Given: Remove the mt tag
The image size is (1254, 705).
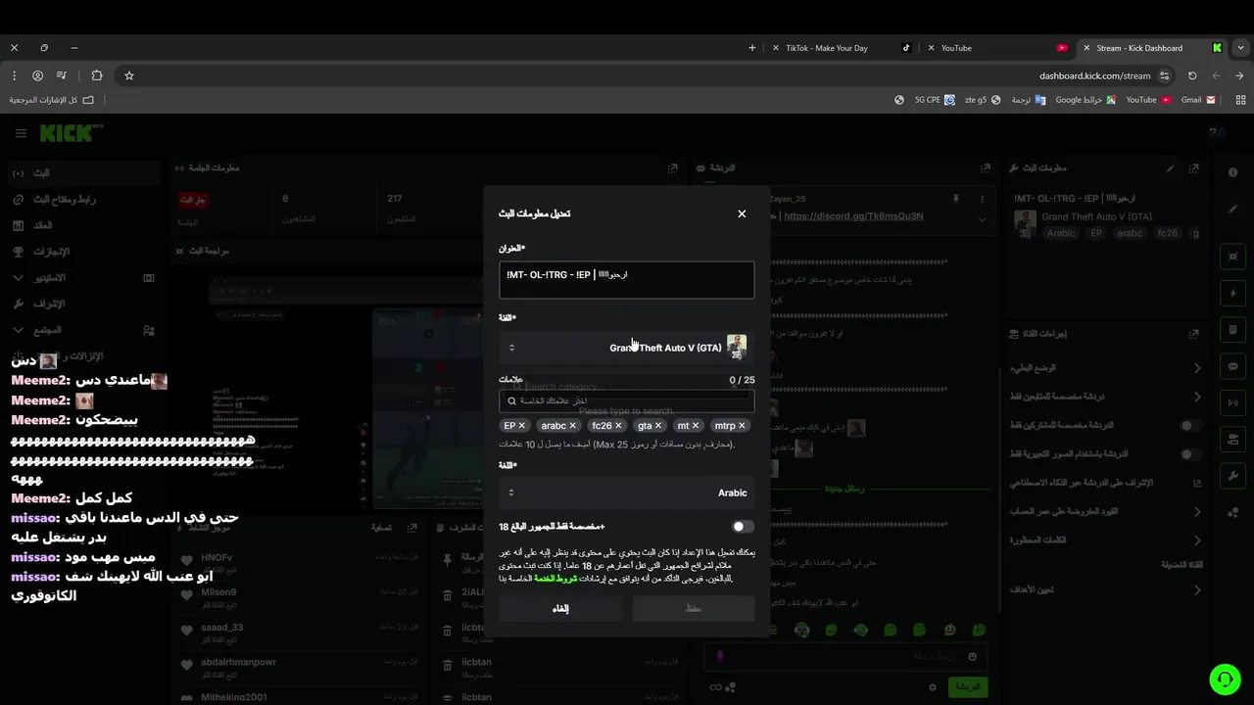Looking at the screenshot, I should pos(696,426).
